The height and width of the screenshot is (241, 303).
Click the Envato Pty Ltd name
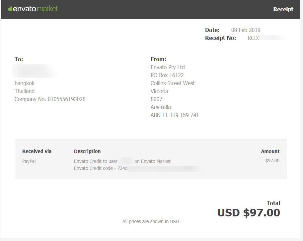168,67
